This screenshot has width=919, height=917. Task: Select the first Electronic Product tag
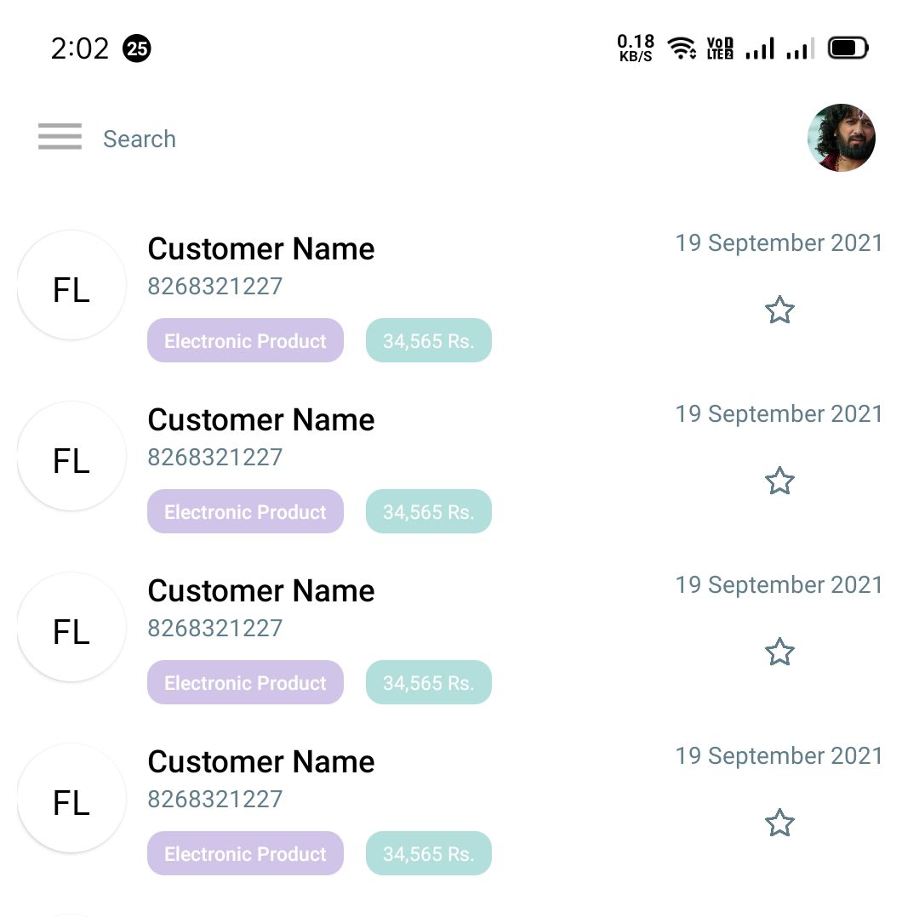click(x=245, y=341)
